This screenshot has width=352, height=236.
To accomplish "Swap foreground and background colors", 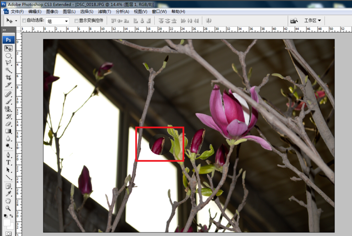I will (x=11, y=216).
